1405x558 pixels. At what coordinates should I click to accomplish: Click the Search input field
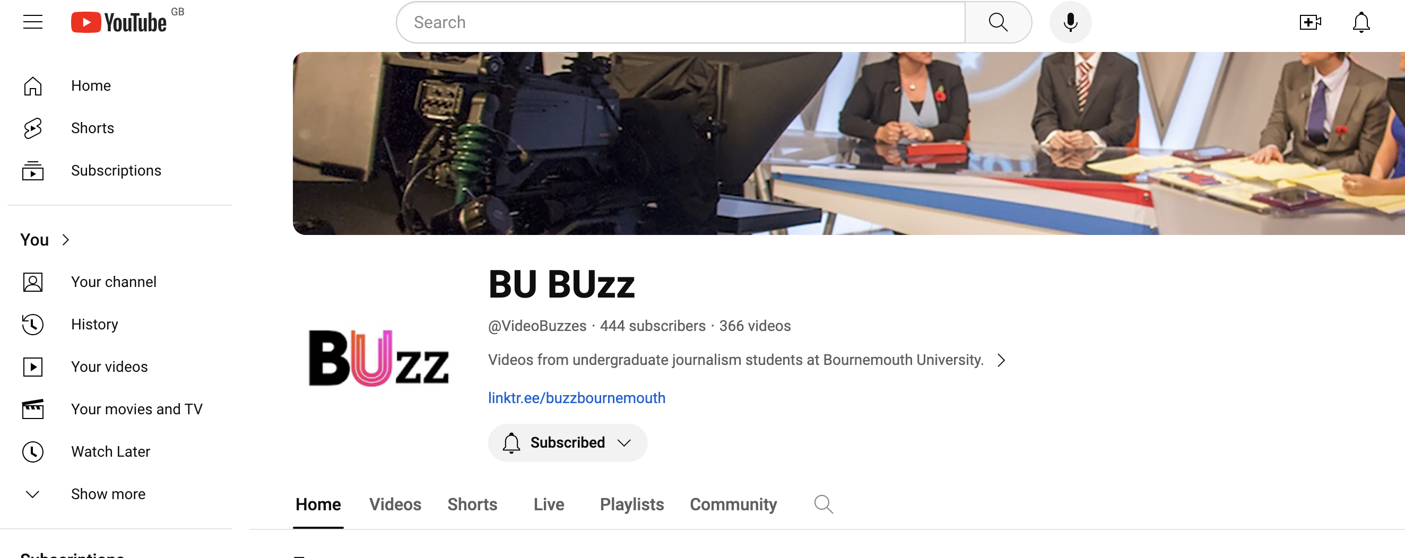click(681, 22)
